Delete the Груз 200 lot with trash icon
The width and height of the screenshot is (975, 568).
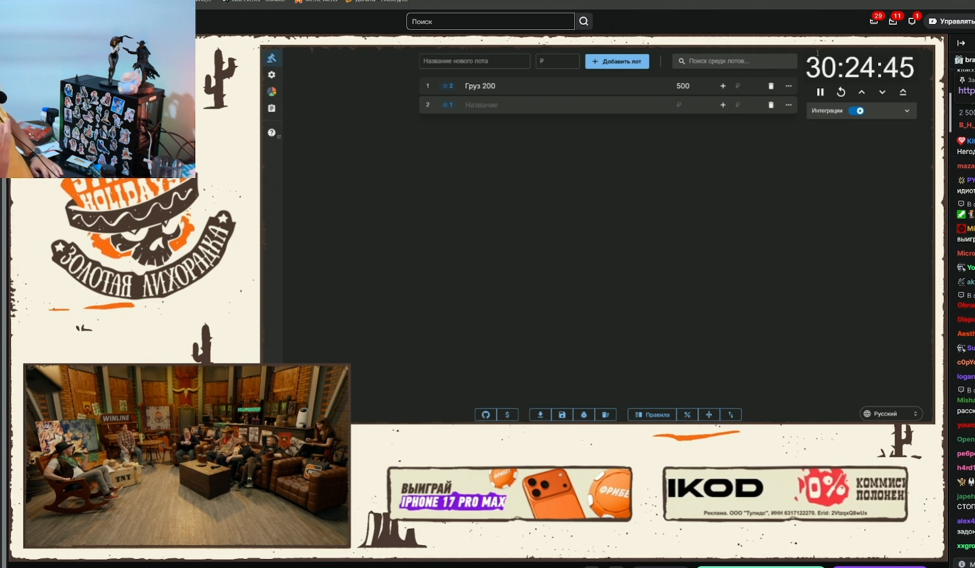771,86
